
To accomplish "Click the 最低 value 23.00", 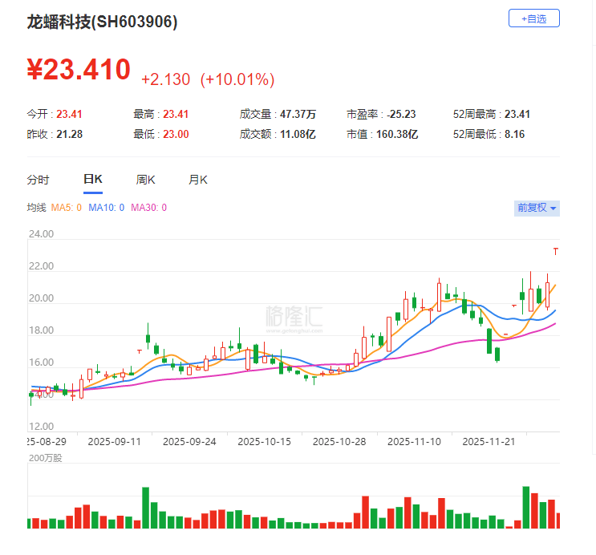I will [x=176, y=134].
